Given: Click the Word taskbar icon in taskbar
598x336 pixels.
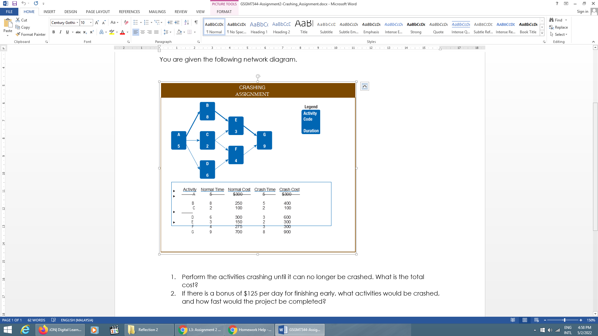Looking at the screenshot, I should [x=300, y=329].
